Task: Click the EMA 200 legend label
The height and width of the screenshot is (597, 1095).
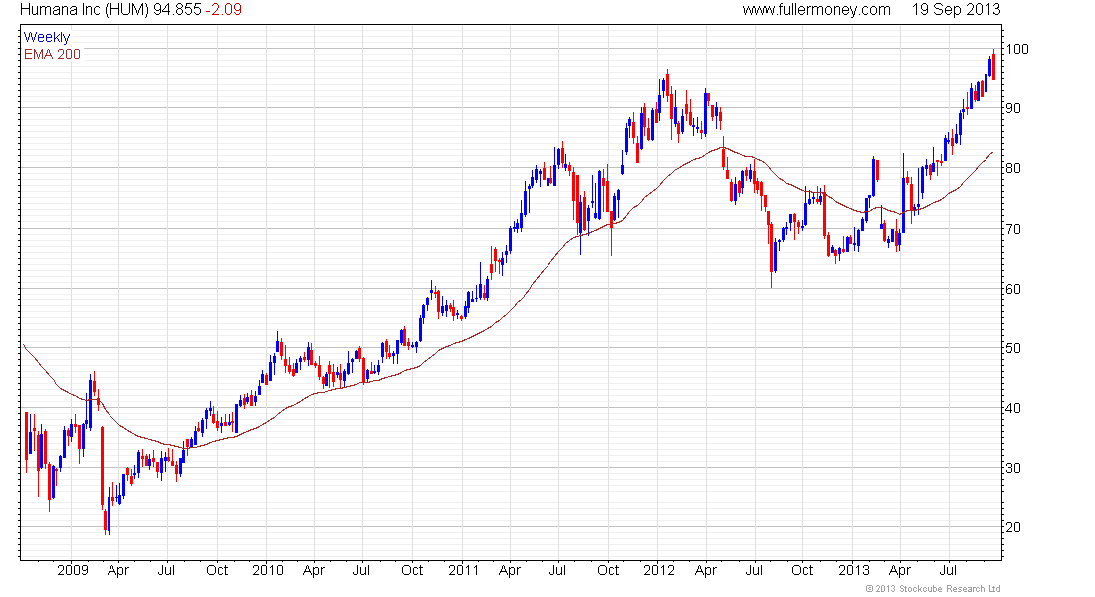Action: tap(52, 54)
